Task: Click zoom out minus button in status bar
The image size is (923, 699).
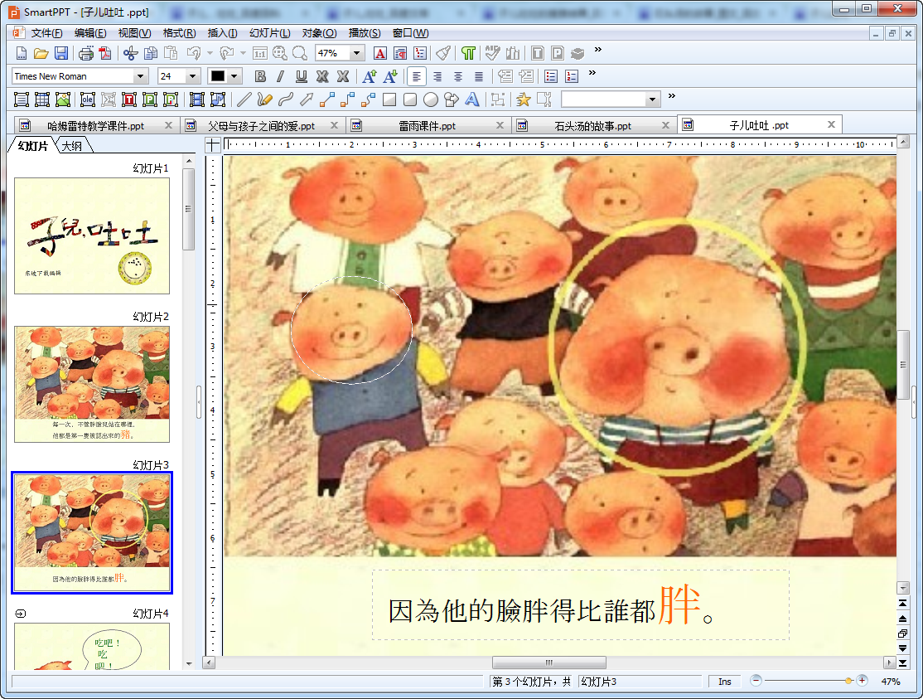Action: tap(756, 681)
